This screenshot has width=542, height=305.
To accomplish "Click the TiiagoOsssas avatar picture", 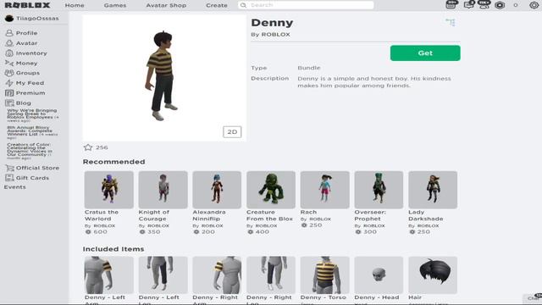I will pos(9,19).
